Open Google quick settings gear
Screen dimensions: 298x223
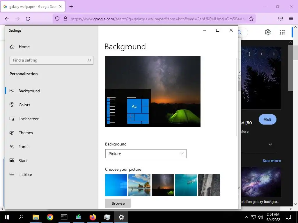tap(268, 32)
